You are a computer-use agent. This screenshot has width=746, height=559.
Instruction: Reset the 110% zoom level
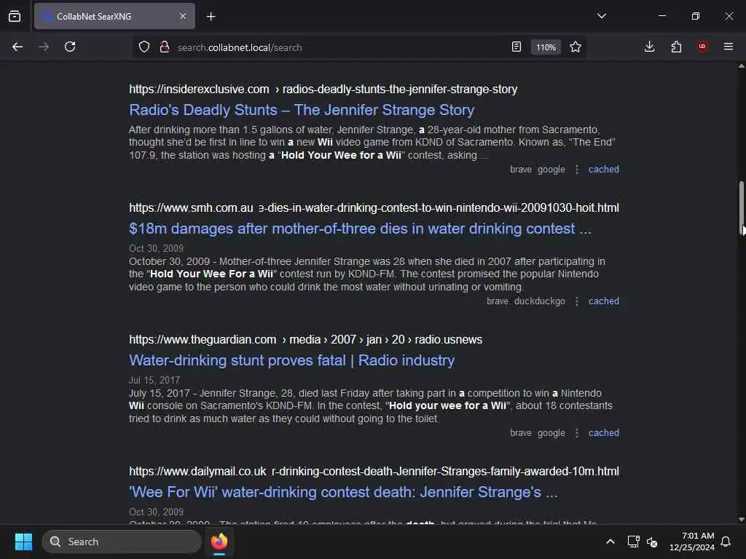point(546,47)
